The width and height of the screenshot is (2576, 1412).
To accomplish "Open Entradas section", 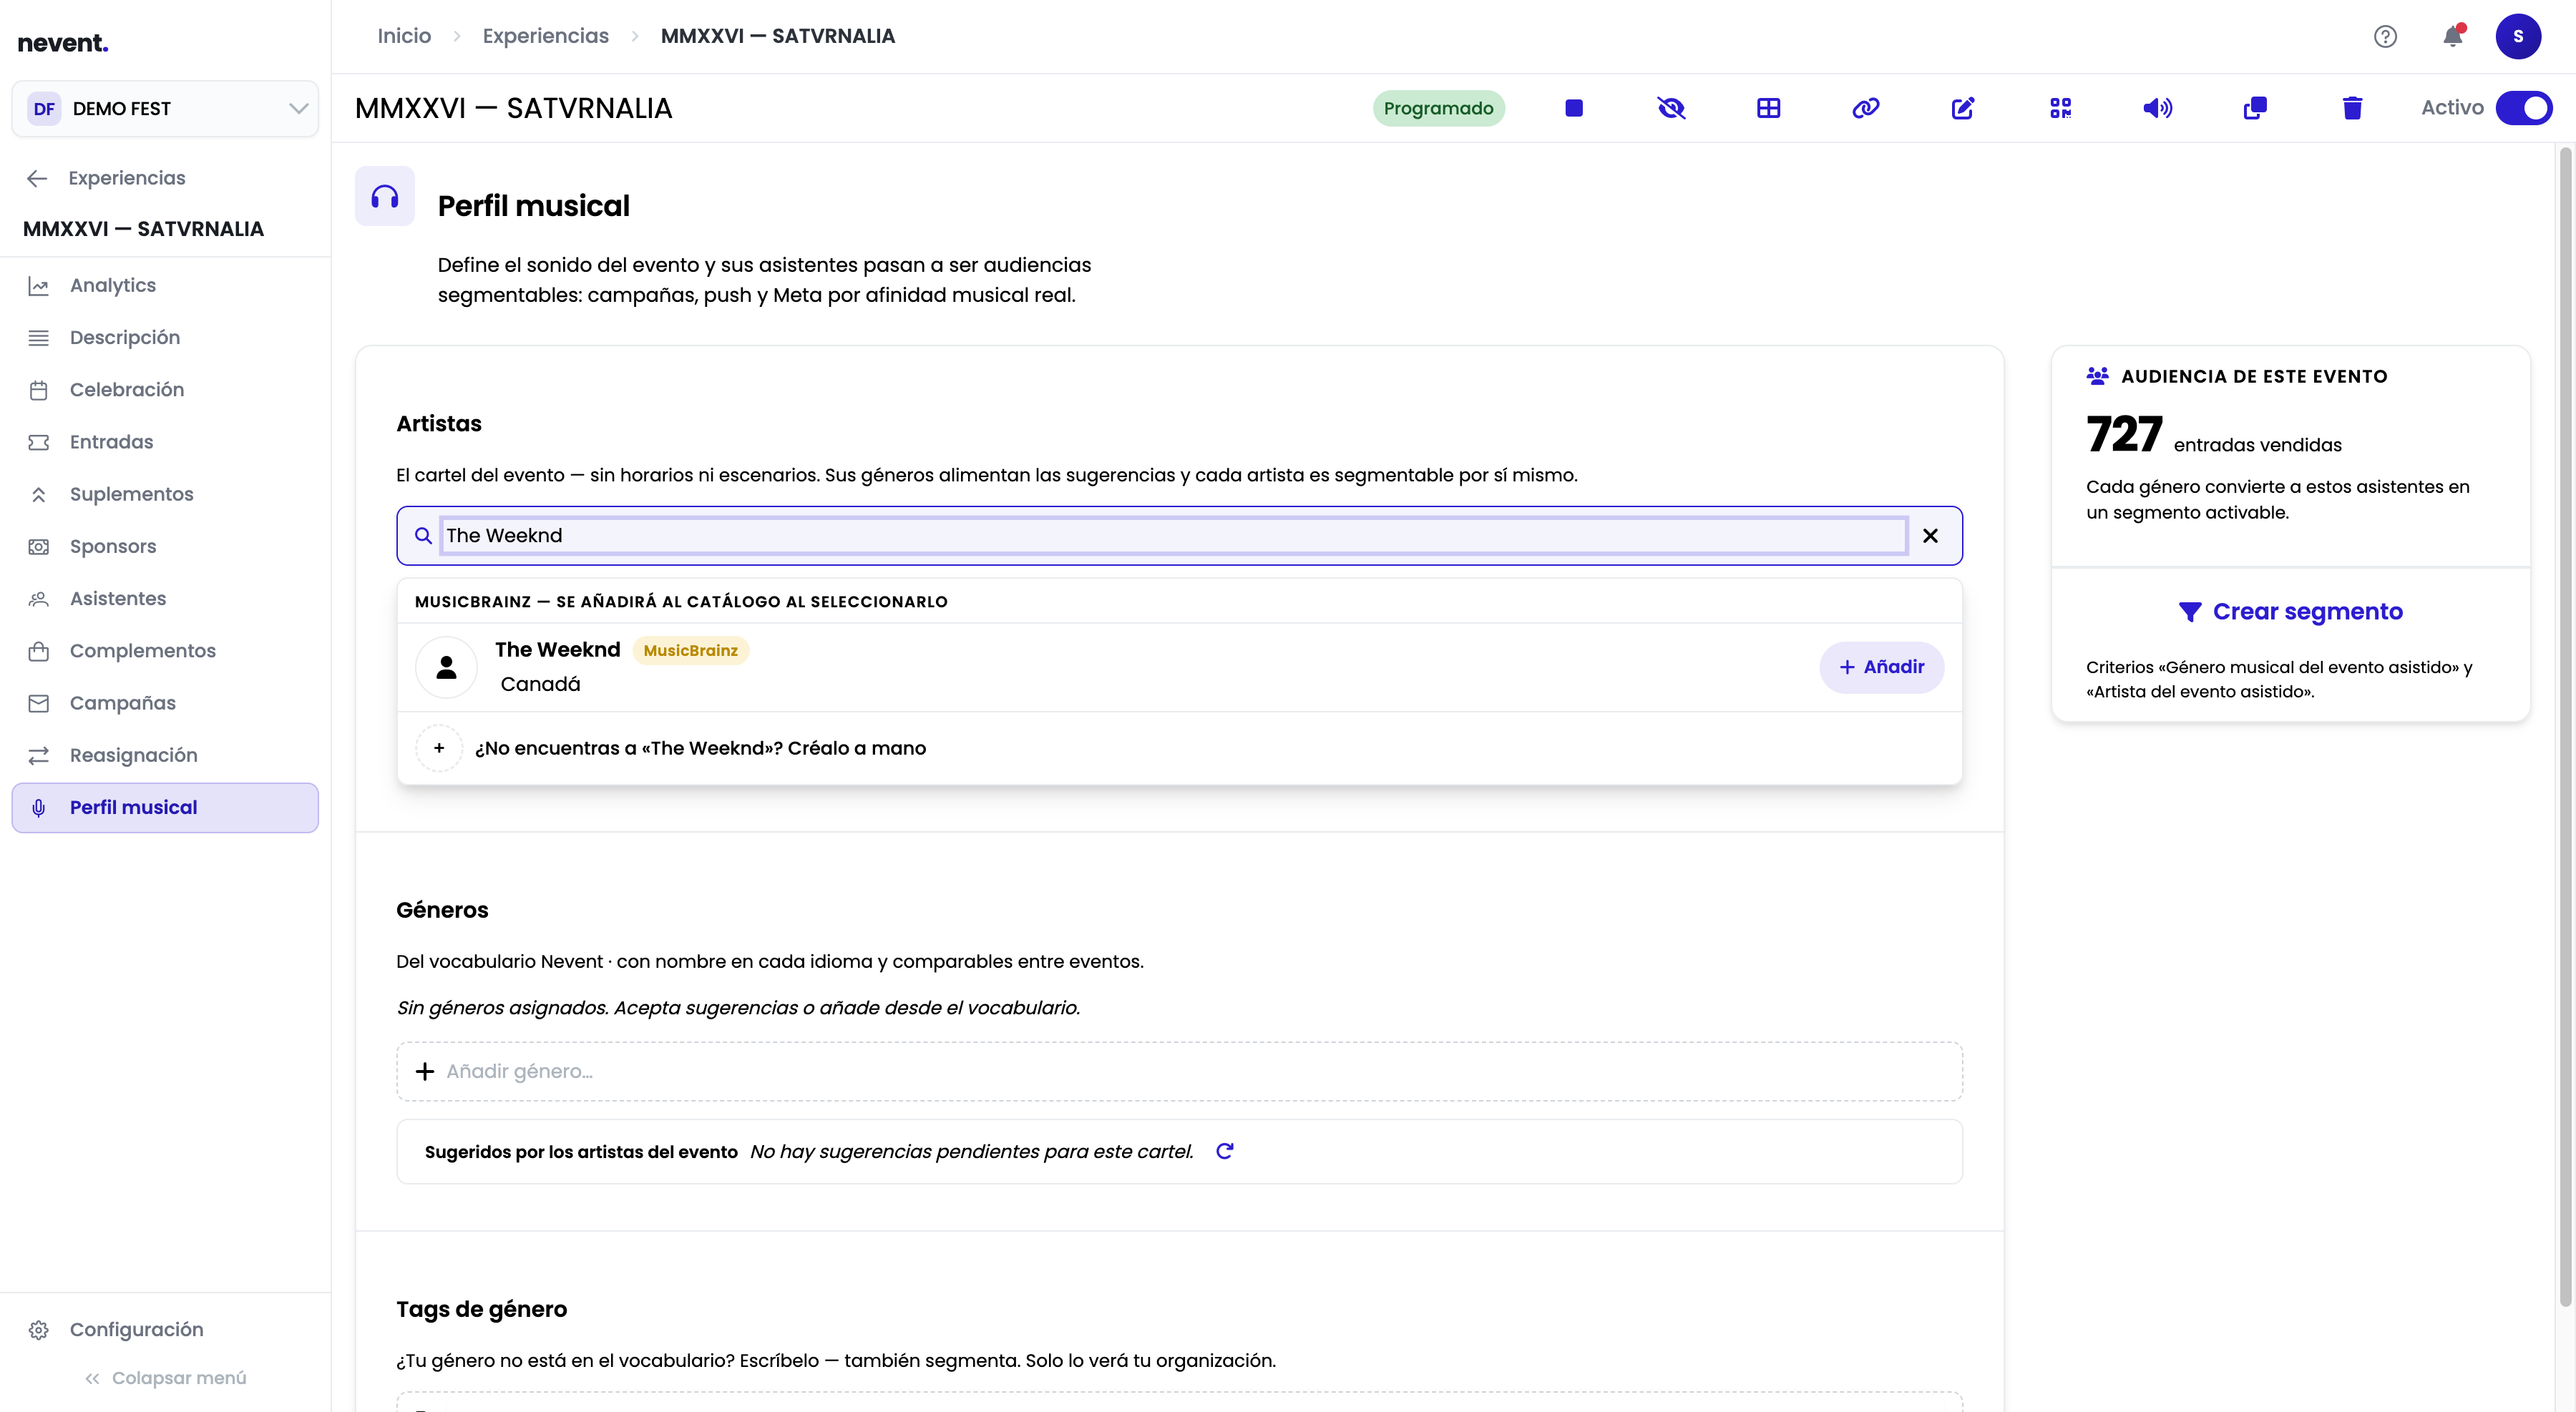I will (165, 441).
